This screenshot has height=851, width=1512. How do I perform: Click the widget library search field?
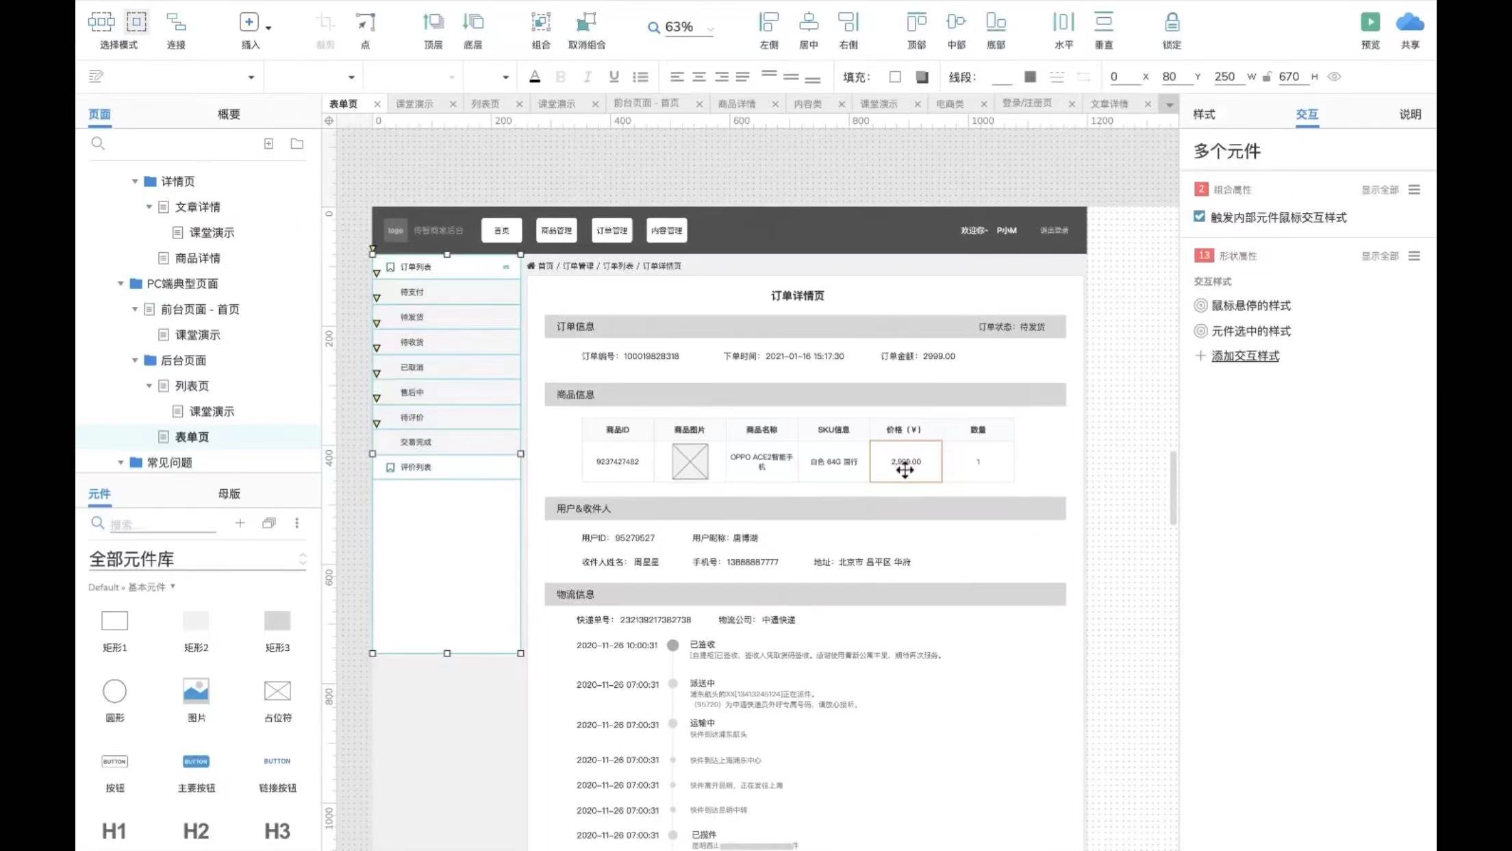[162, 524]
